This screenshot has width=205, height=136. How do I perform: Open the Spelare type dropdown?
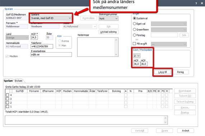[x=51, y=18]
